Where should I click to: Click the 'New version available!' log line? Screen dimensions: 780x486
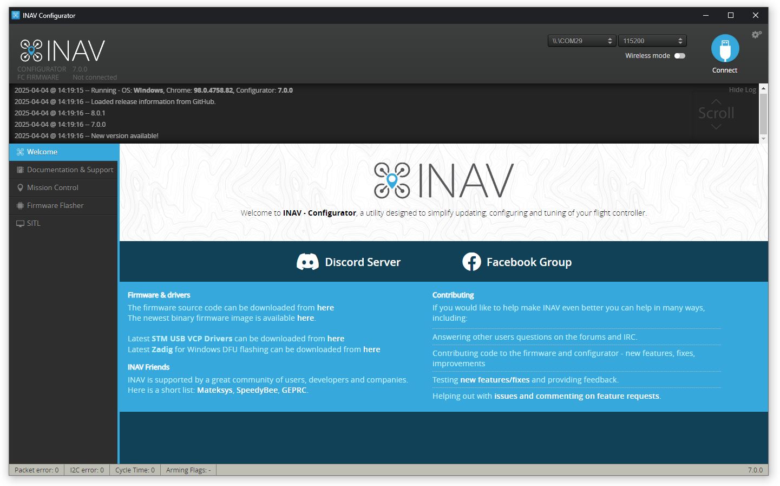[x=87, y=136]
